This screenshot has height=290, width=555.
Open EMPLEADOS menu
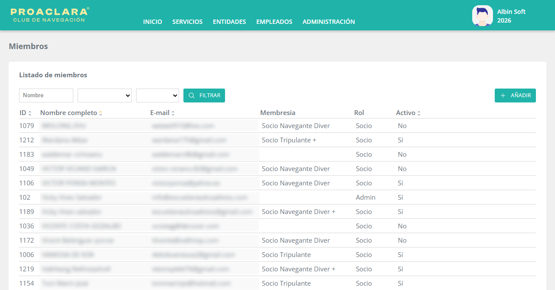tap(274, 22)
